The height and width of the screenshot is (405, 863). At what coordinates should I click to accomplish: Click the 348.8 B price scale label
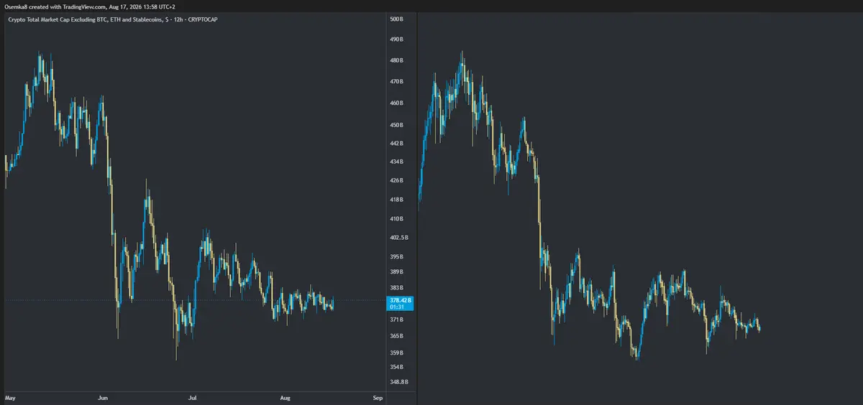[x=398, y=382]
